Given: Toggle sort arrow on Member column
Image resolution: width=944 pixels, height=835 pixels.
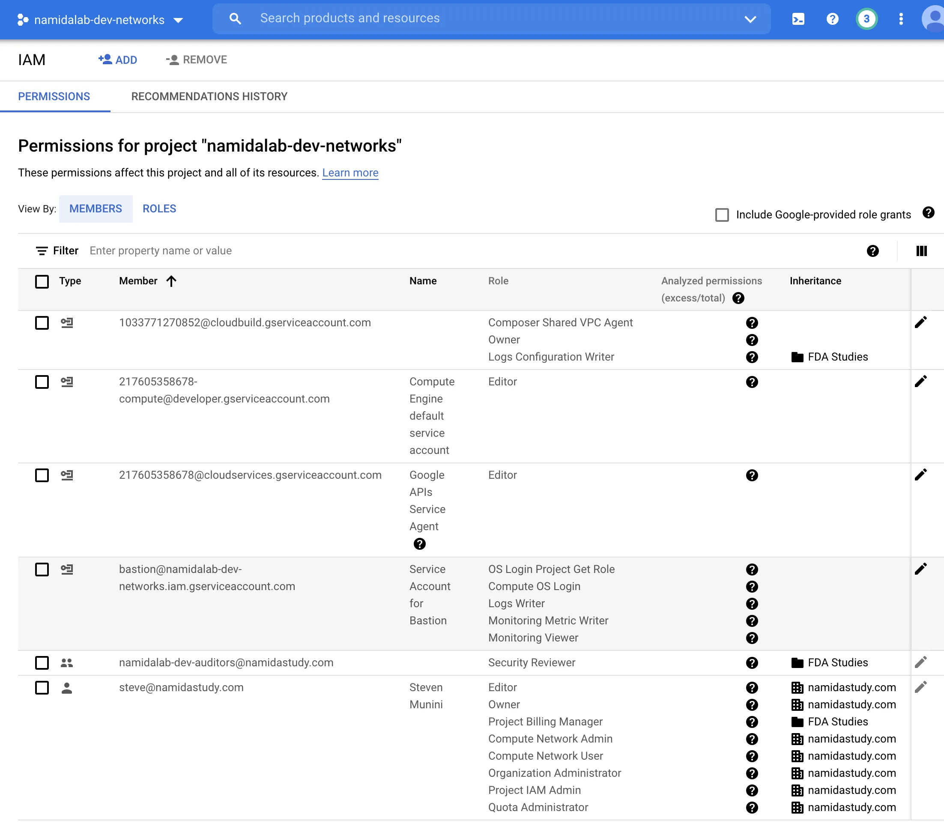Looking at the screenshot, I should 171,281.
